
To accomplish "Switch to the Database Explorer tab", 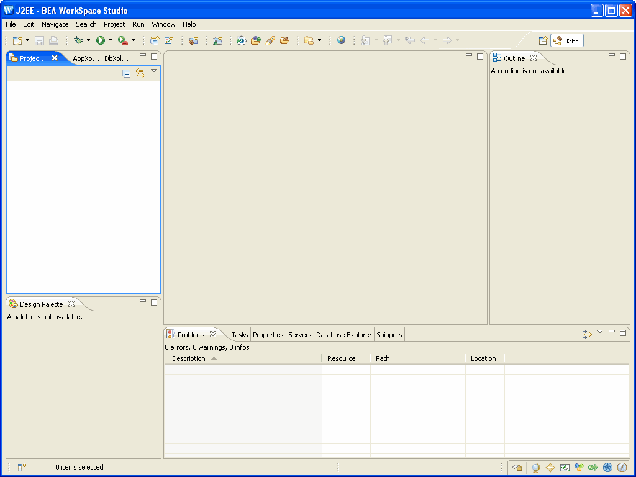I will click(344, 335).
